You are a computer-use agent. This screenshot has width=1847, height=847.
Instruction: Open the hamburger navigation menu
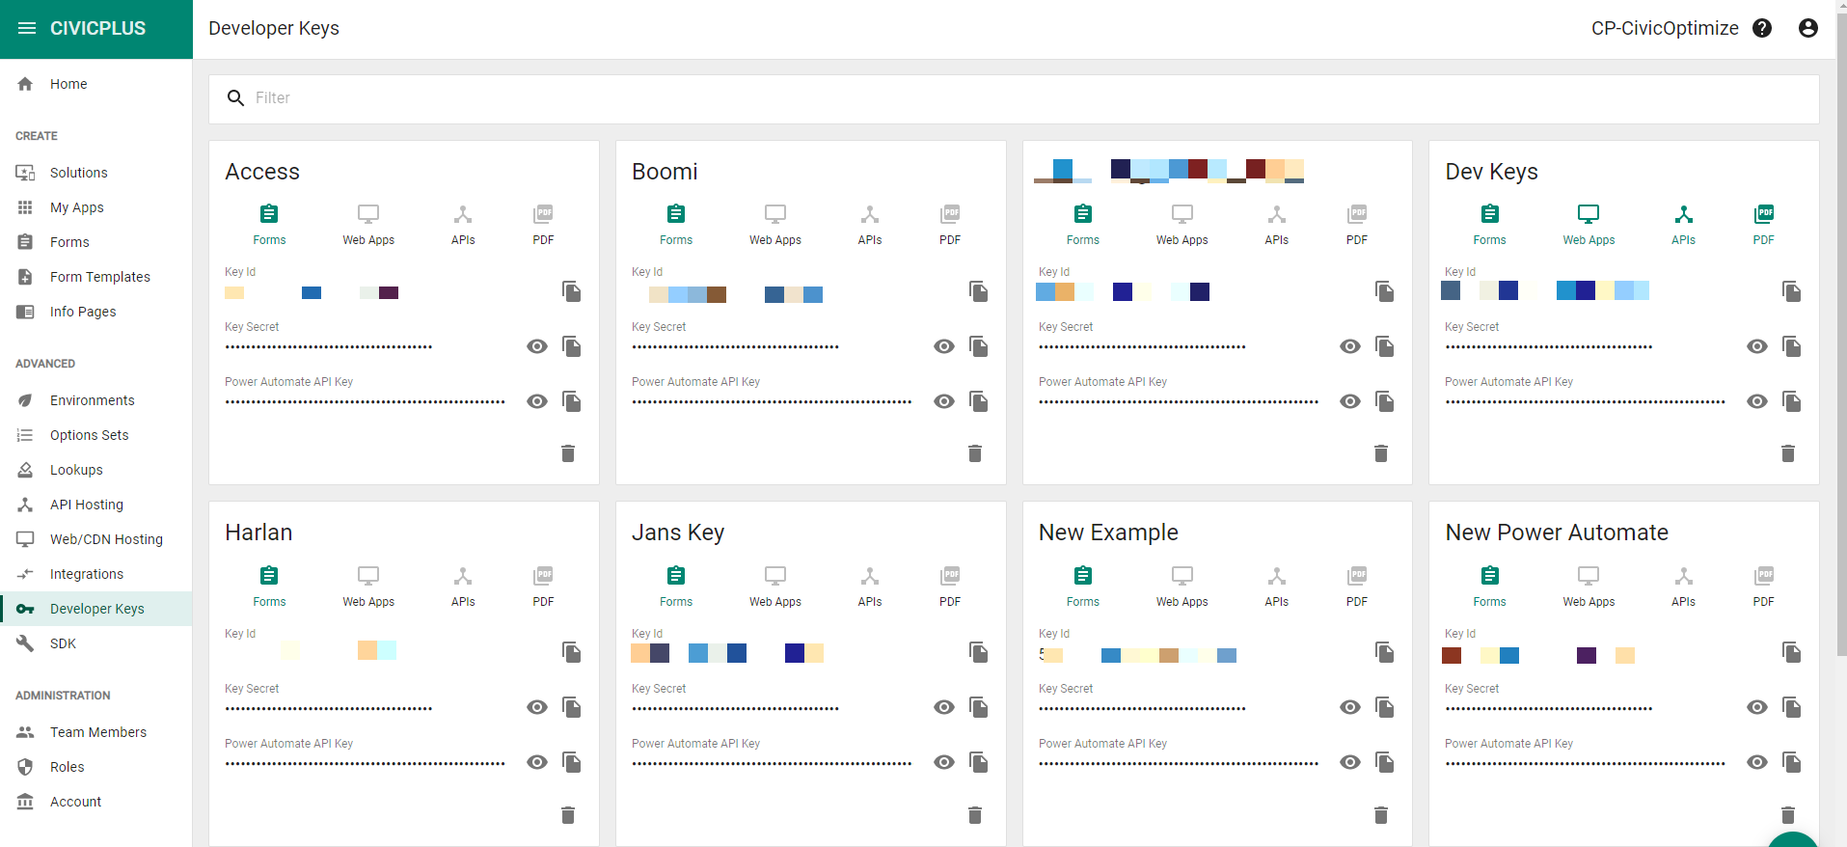click(27, 28)
